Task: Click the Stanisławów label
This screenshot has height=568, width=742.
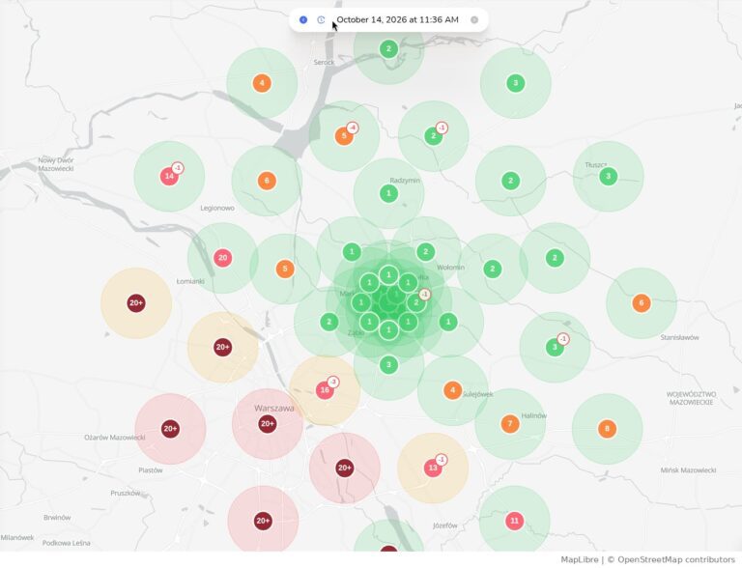Action: (679, 337)
